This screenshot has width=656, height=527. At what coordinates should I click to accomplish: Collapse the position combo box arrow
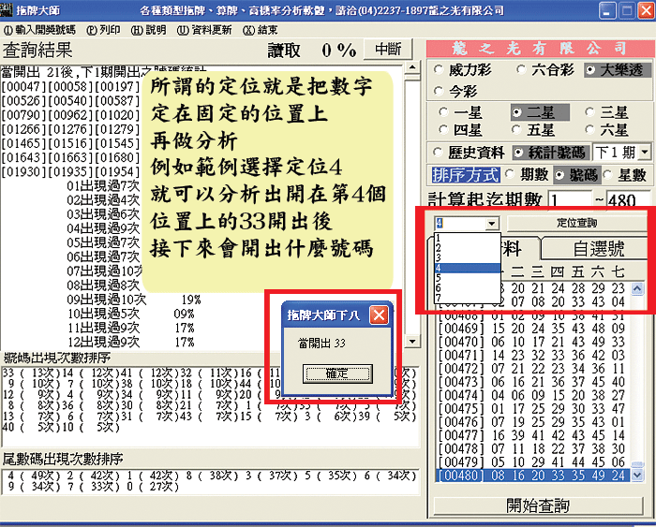pyautogui.click(x=492, y=223)
